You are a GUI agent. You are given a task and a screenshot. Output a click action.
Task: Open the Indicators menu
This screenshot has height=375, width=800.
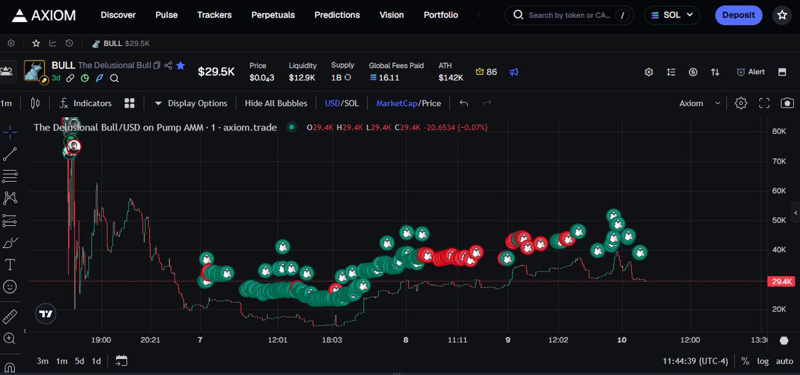(85, 103)
